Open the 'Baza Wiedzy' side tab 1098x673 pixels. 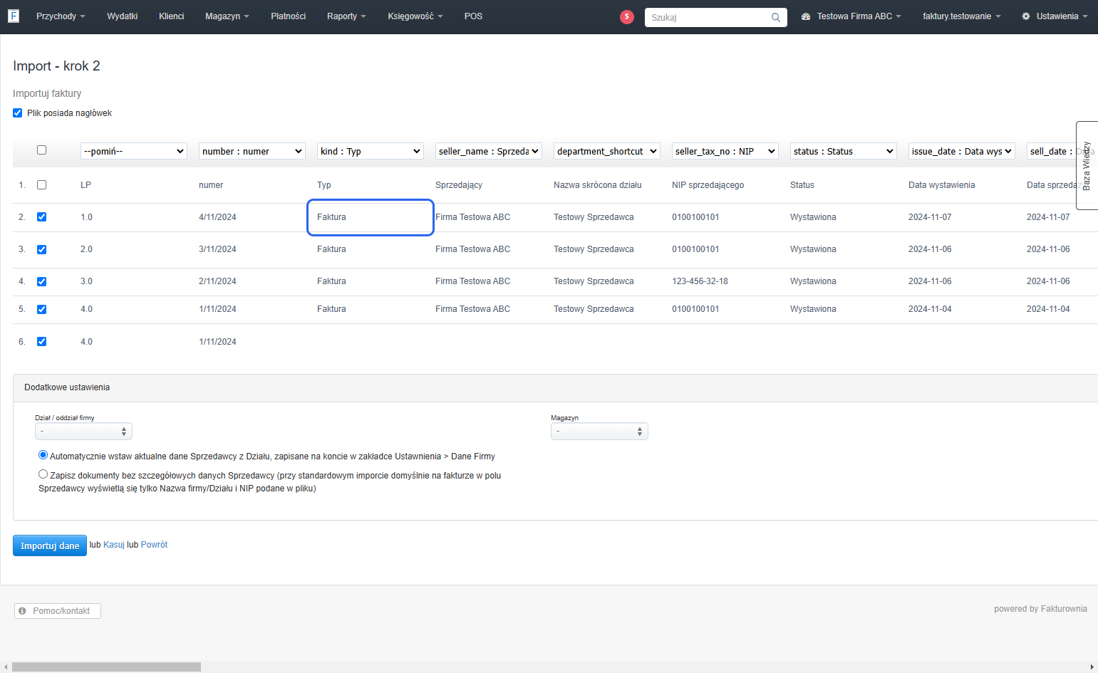1087,165
